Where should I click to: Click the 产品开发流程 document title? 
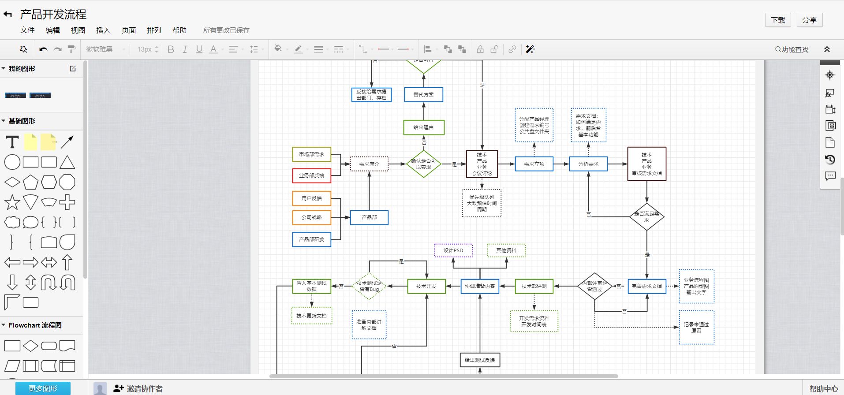(53, 15)
